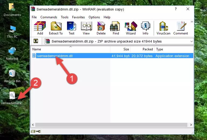207x140 pixels.
Task: Click the drive icon in status bar
Action: [x=33, y=131]
